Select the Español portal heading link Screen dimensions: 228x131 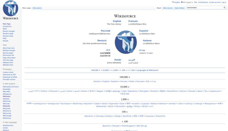coord(144,31)
